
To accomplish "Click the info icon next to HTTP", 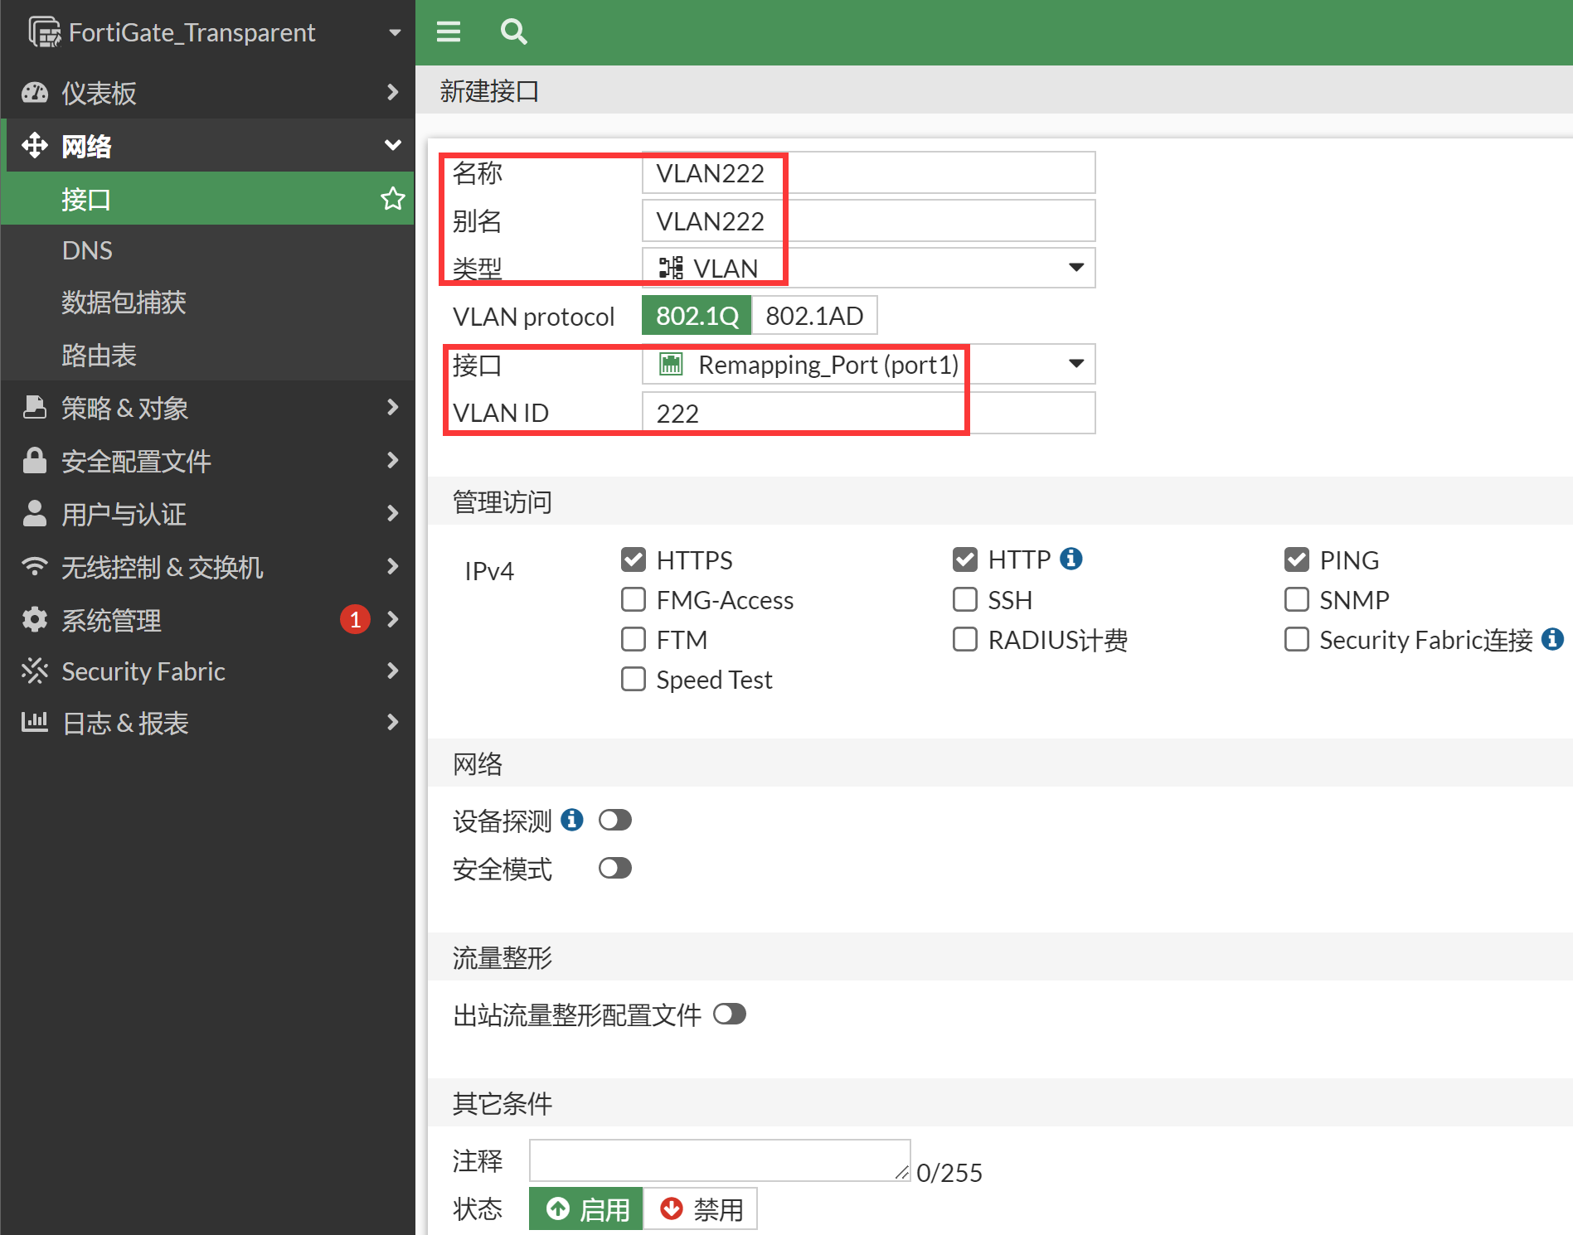I will click(1071, 559).
